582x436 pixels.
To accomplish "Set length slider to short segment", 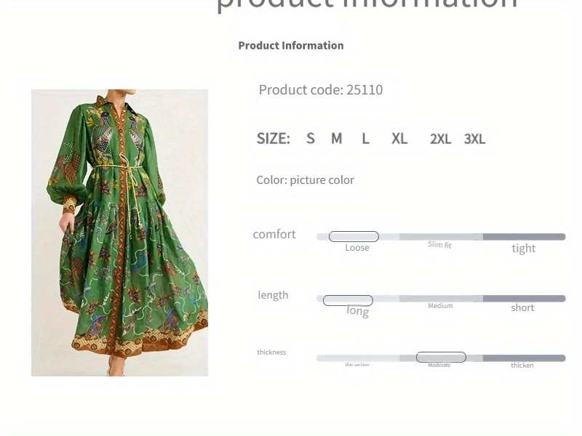I will [524, 299].
